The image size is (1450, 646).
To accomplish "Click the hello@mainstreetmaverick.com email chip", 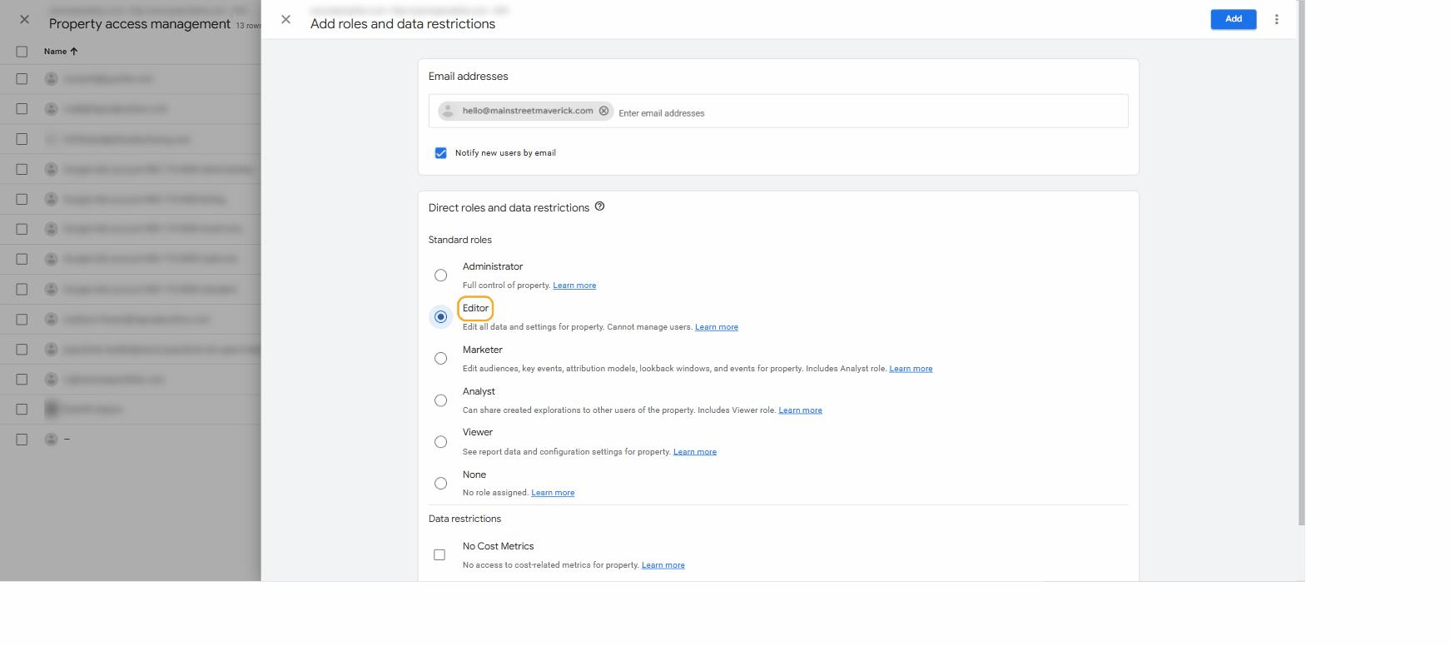I will (x=527, y=111).
